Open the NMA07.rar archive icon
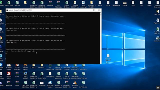This screenshot has height=90, width=160. click(x=9, y=83)
